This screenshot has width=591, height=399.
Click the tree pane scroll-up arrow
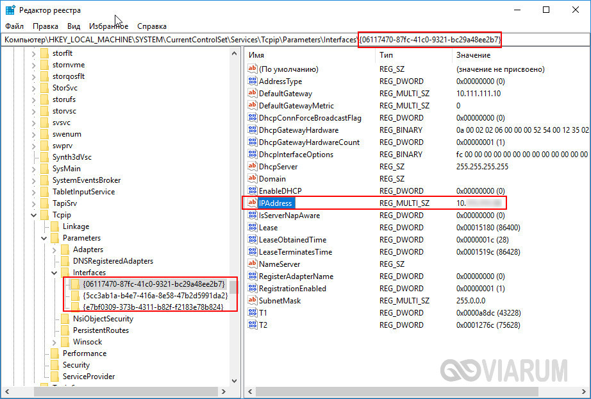(x=234, y=53)
